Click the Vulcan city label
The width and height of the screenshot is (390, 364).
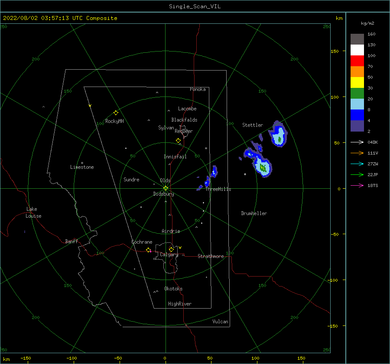220,322
